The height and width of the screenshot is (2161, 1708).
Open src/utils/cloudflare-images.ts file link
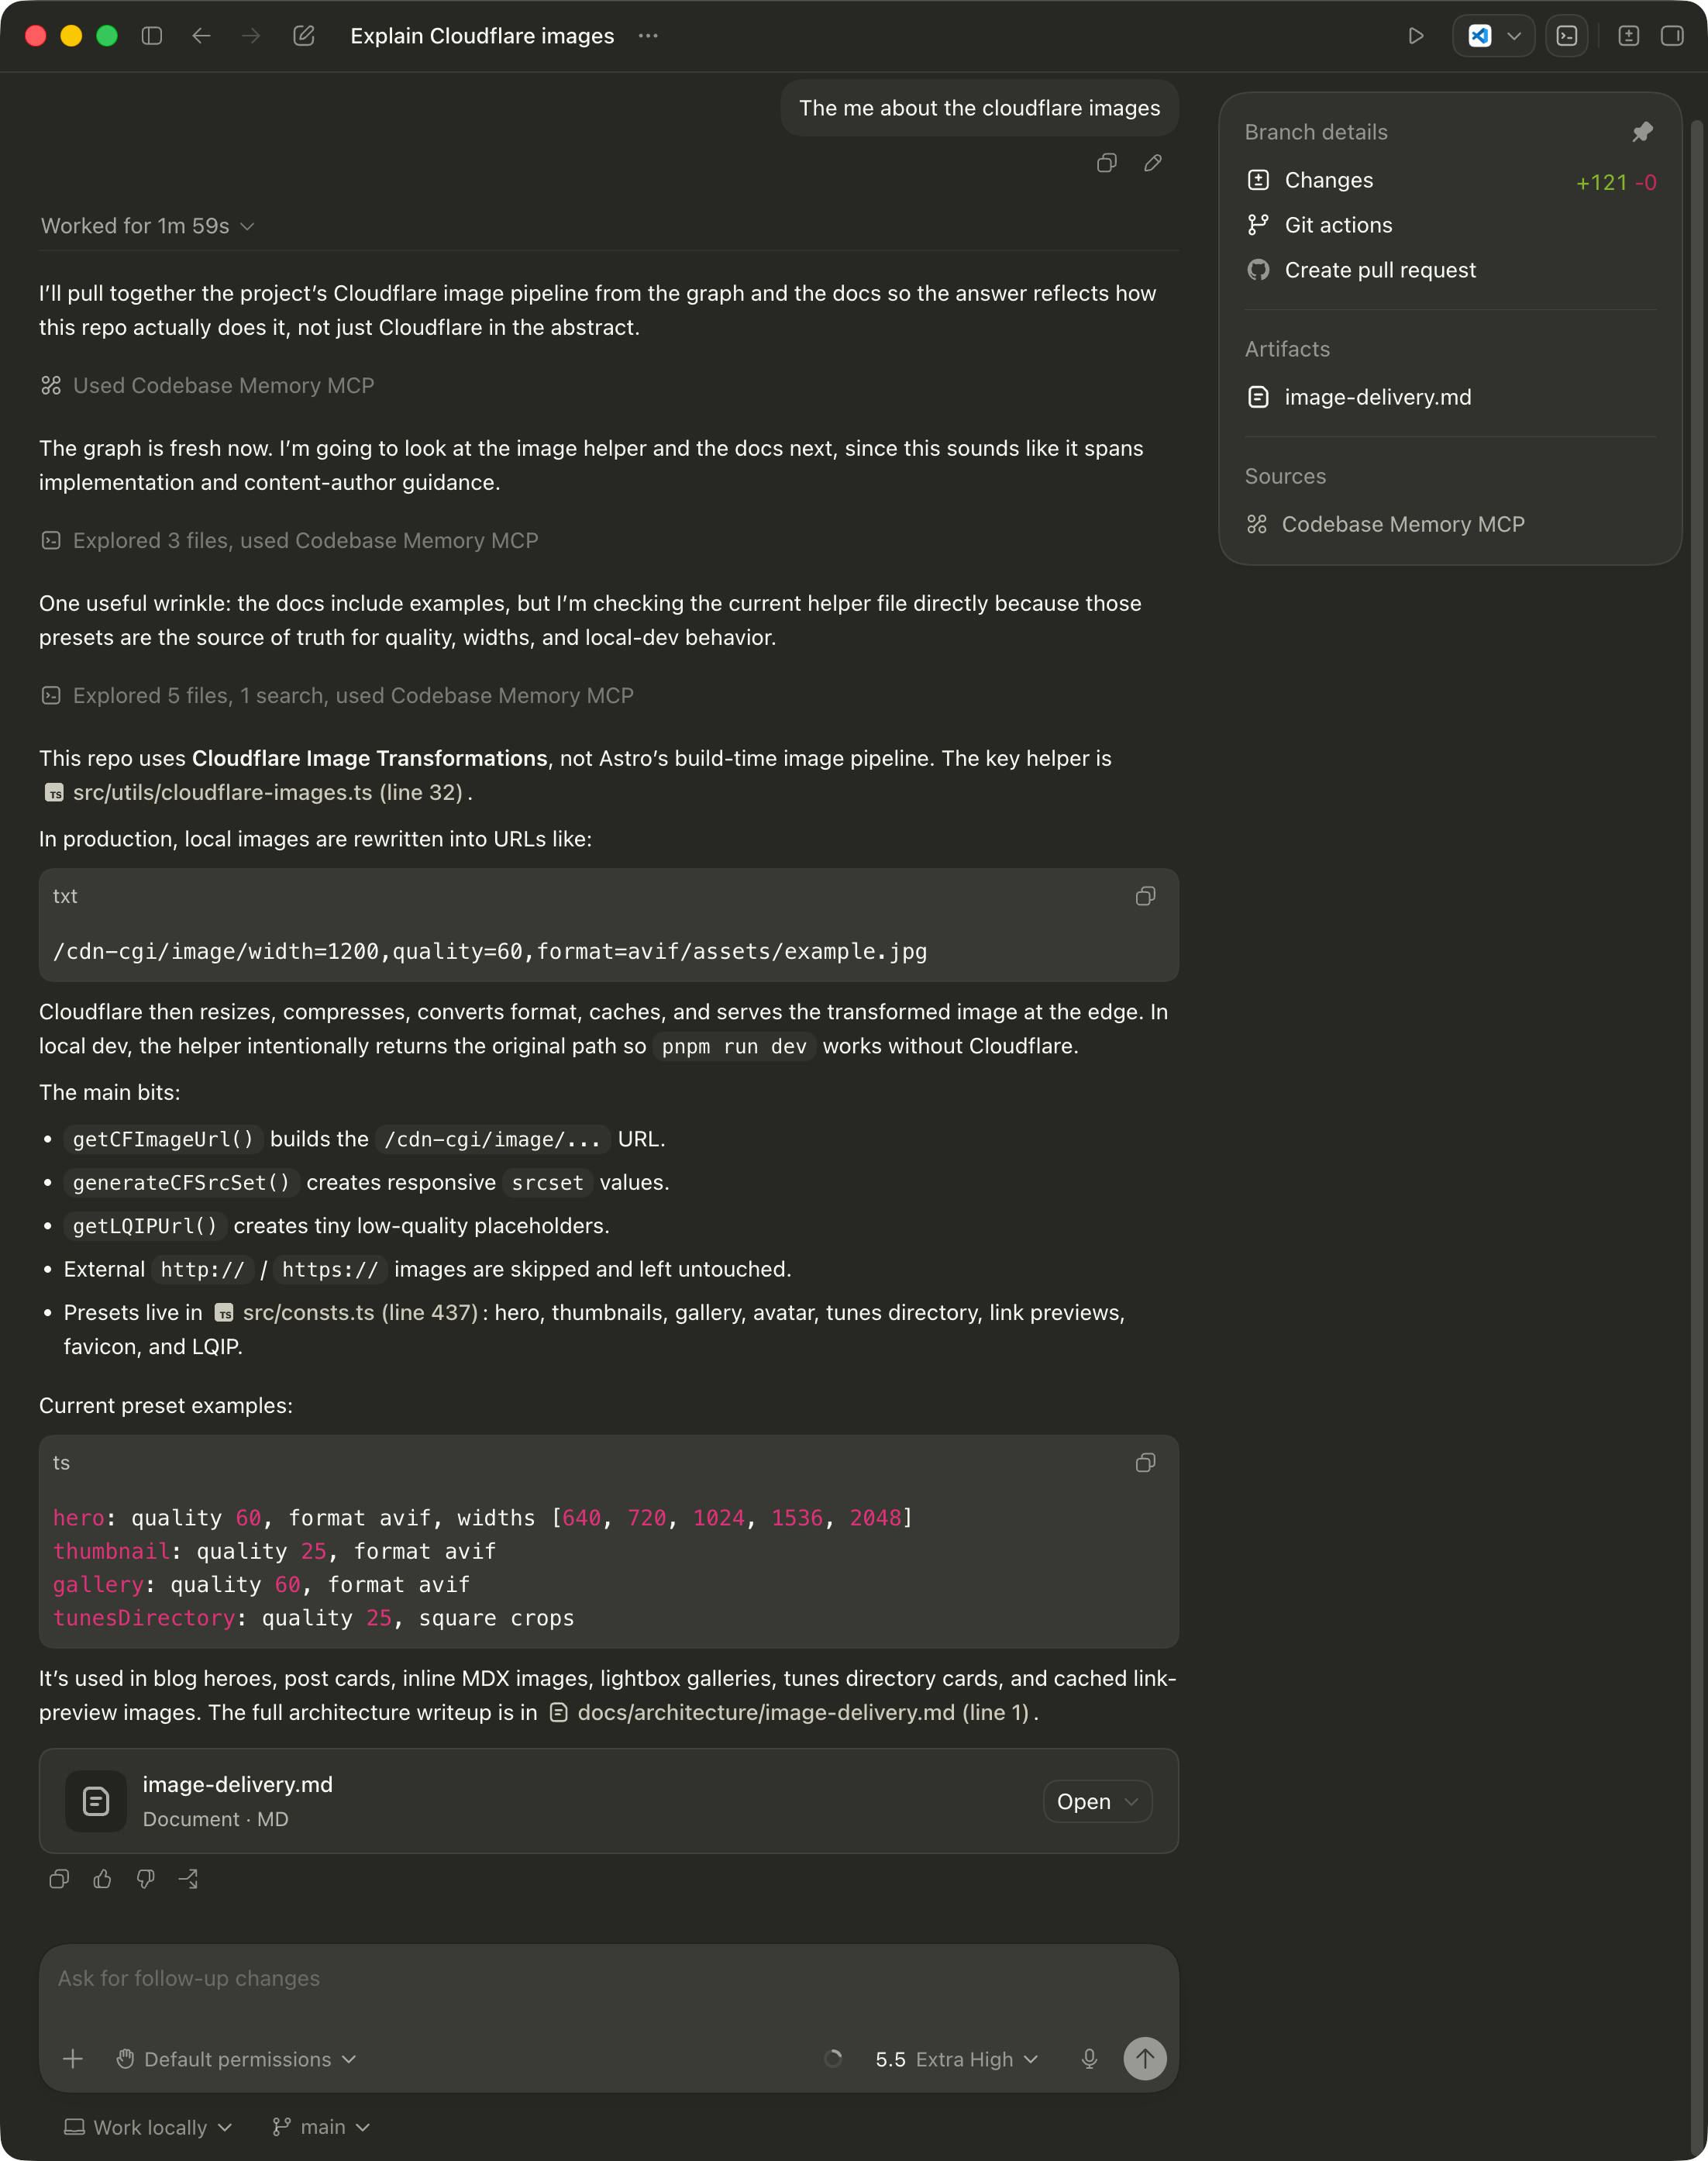[254, 792]
